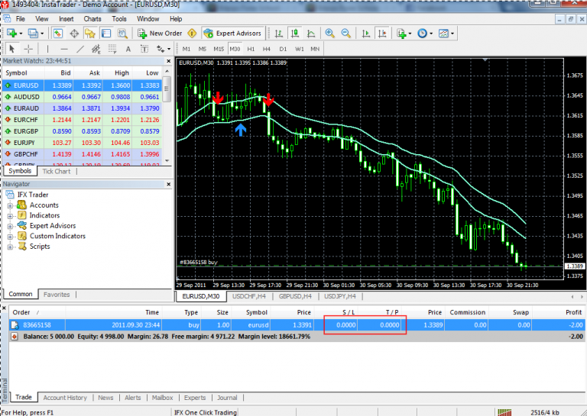Switch to the Account History tab
The width and height of the screenshot is (587, 416).
pyautogui.click(x=65, y=398)
